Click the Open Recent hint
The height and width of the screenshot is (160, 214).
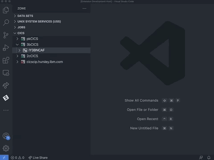tap(148, 119)
